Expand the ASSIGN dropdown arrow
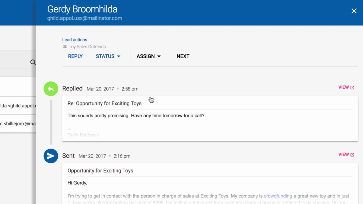 click(x=159, y=56)
